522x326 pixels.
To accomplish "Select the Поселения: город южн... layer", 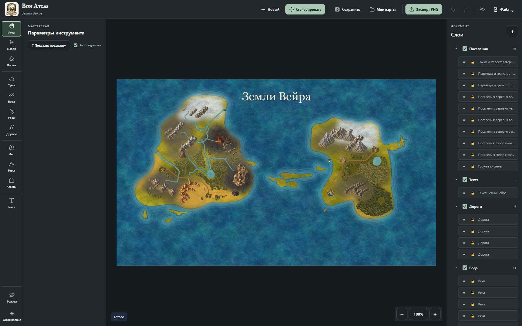I will click(x=488, y=143).
